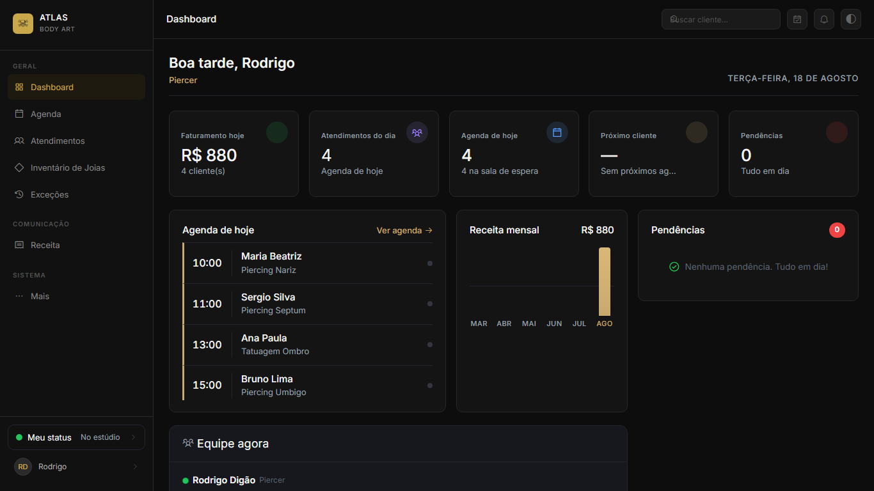This screenshot has width=874, height=491.
Task: Select Bruno Lima's 15:00 appointment name
Action: [267, 379]
